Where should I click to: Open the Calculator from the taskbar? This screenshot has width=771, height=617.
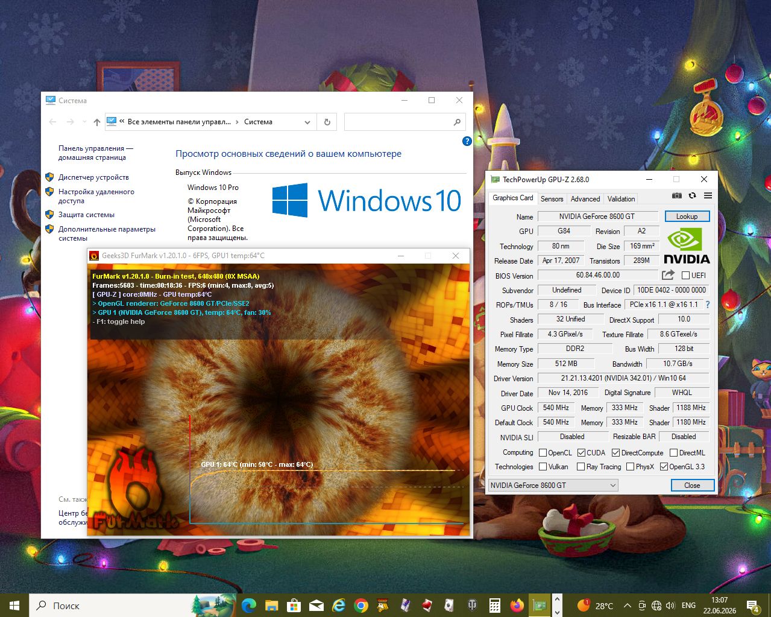pyautogui.click(x=495, y=605)
